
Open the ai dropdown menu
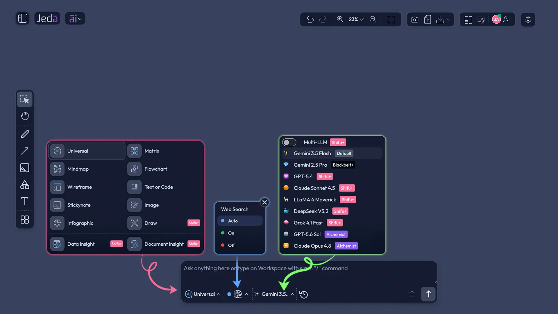coord(75,19)
